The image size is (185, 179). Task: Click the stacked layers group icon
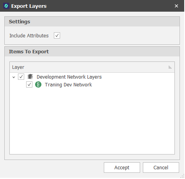pyautogui.click(x=30, y=77)
